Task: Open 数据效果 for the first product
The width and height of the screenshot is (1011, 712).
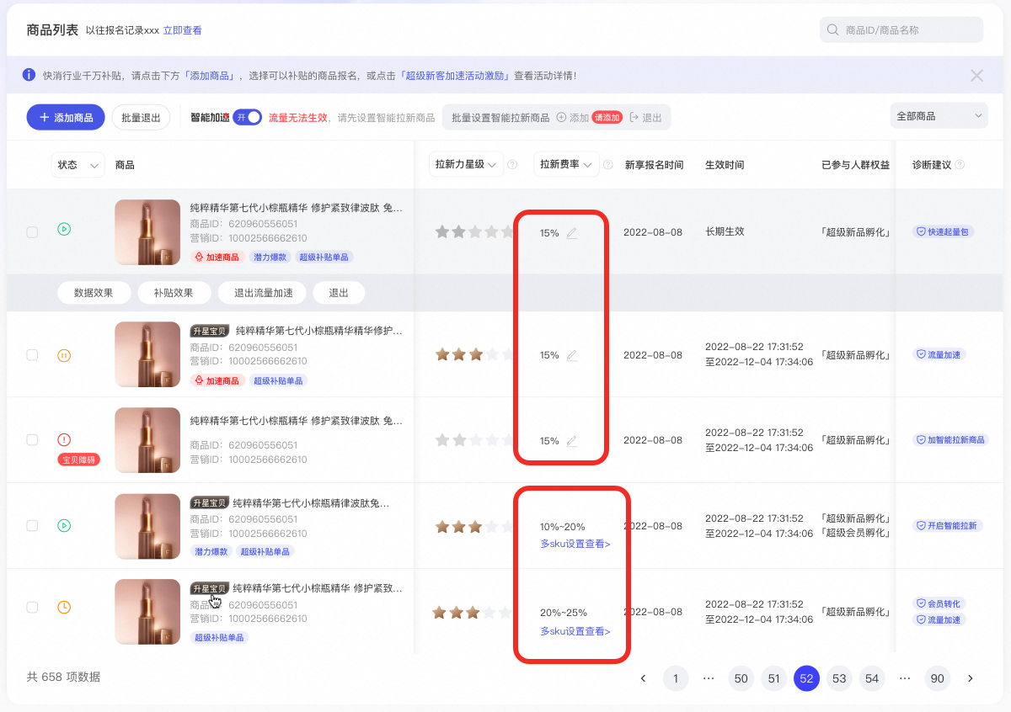Action: (x=94, y=293)
